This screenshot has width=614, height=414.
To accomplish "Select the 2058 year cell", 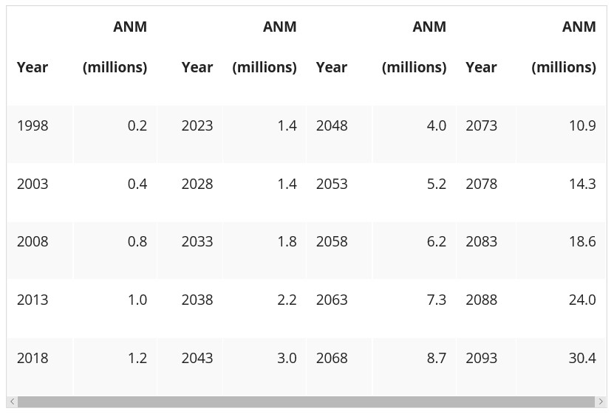I will point(332,242).
